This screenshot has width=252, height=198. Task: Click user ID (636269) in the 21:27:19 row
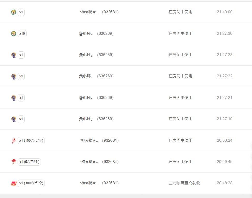coord(105,119)
